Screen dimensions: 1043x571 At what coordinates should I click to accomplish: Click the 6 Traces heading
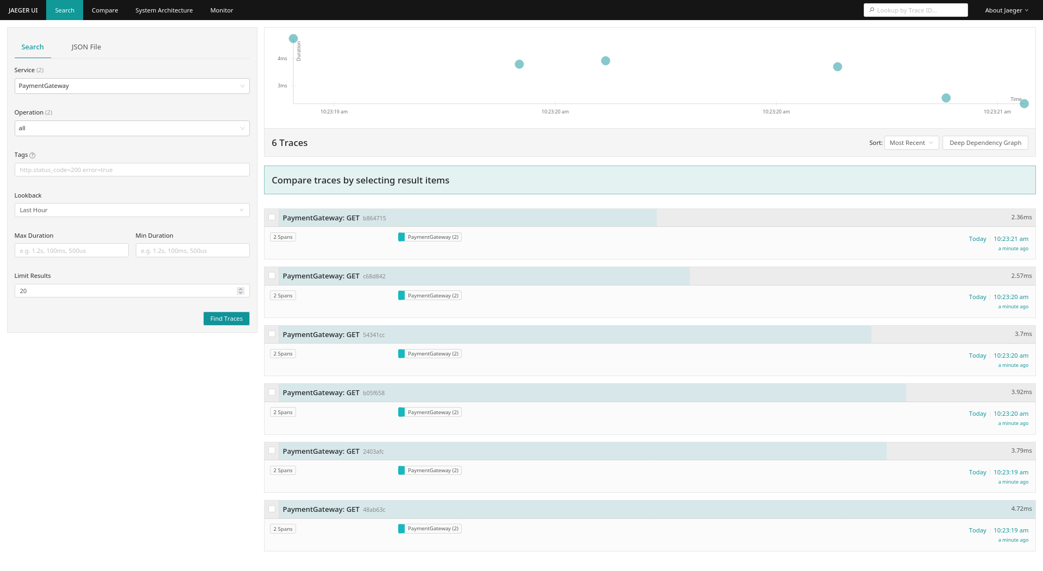(290, 143)
